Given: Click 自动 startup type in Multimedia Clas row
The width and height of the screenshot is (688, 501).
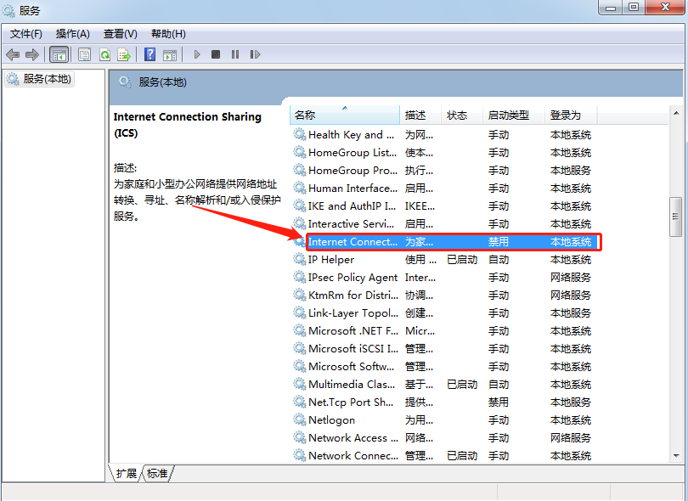Looking at the screenshot, I should point(499,385).
